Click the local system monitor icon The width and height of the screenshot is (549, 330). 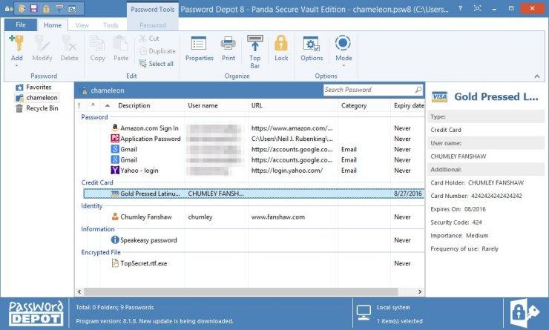tap(364, 312)
